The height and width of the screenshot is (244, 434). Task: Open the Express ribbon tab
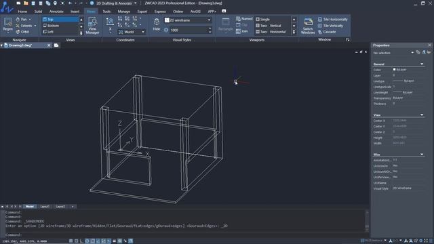(x=160, y=12)
